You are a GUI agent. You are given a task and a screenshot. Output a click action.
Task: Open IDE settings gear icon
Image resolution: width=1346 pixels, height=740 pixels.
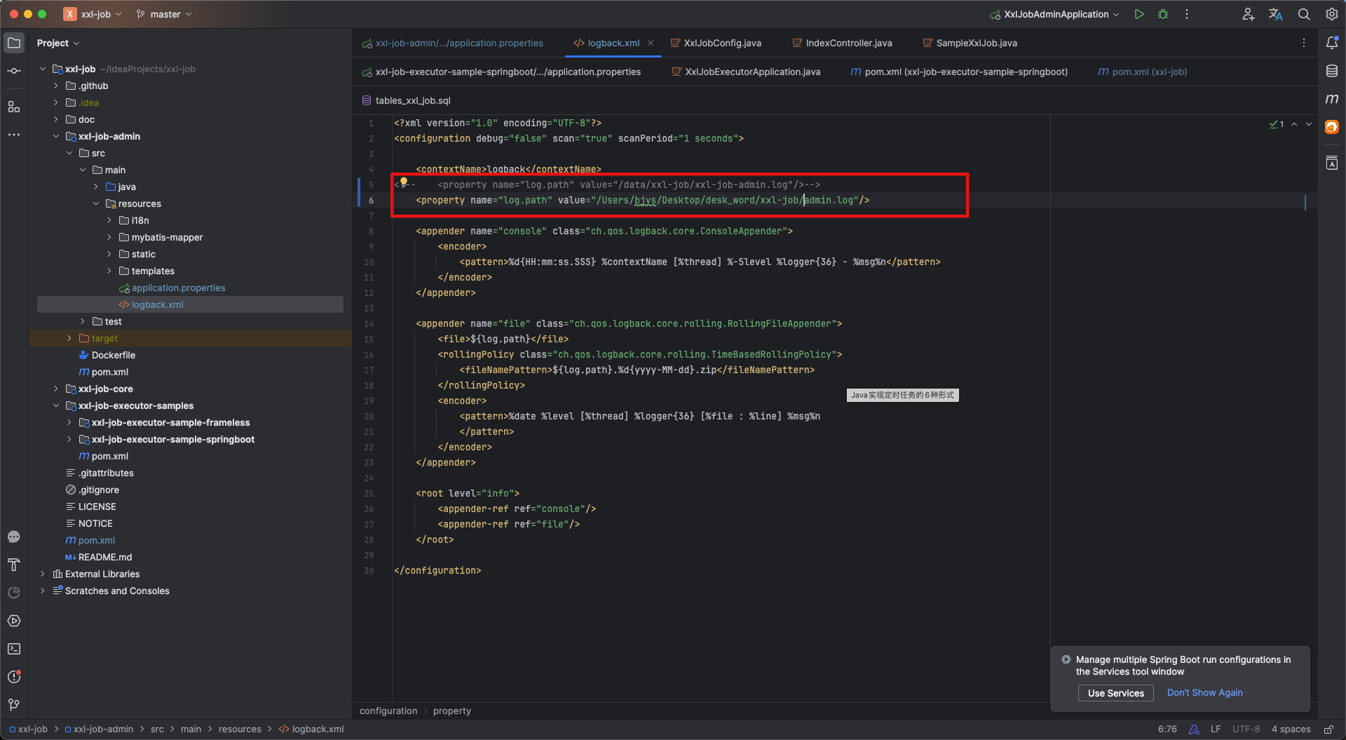coord(1331,14)
